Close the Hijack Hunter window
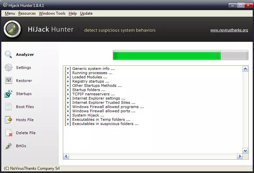The height and width of the screenshot is (173, 254). [248, 5]
